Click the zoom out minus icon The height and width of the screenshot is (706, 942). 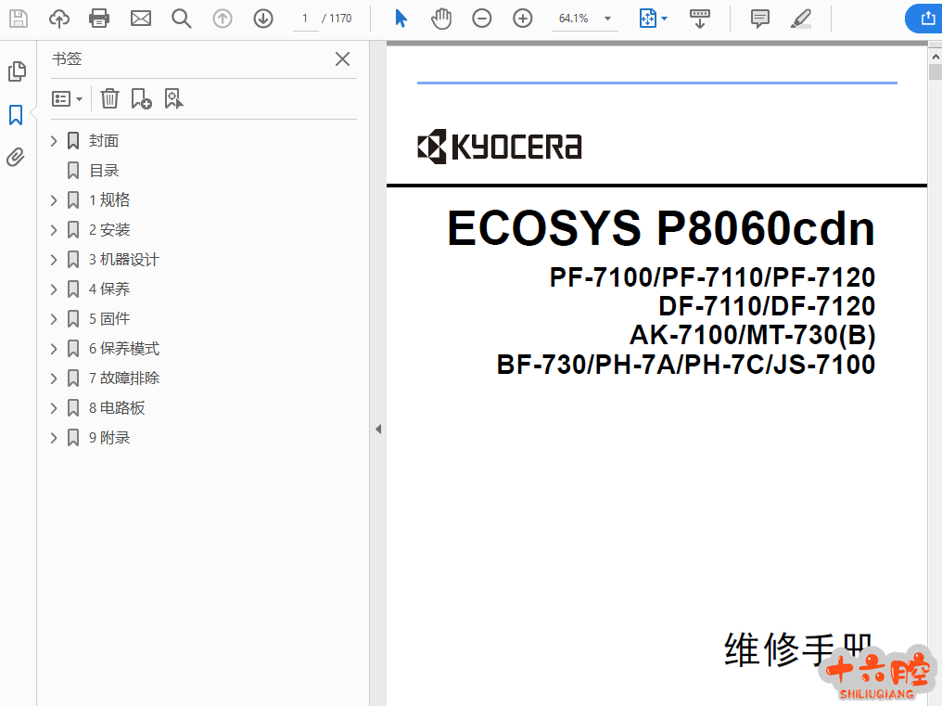(482, 19)
